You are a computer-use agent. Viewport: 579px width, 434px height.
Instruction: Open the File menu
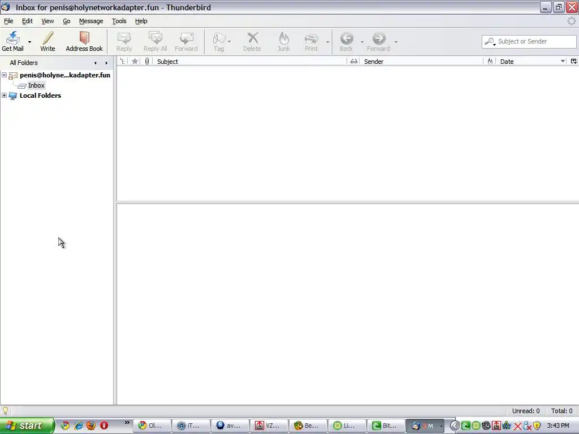point(8,21)
